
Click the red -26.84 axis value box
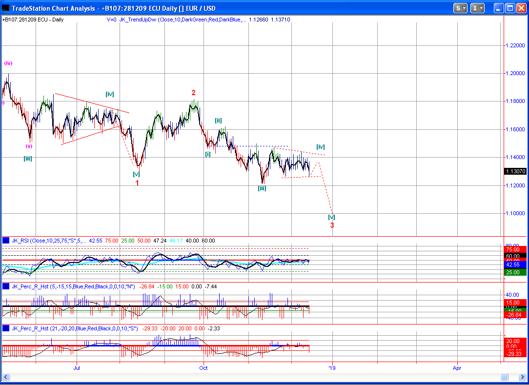[x=515, y=315]
